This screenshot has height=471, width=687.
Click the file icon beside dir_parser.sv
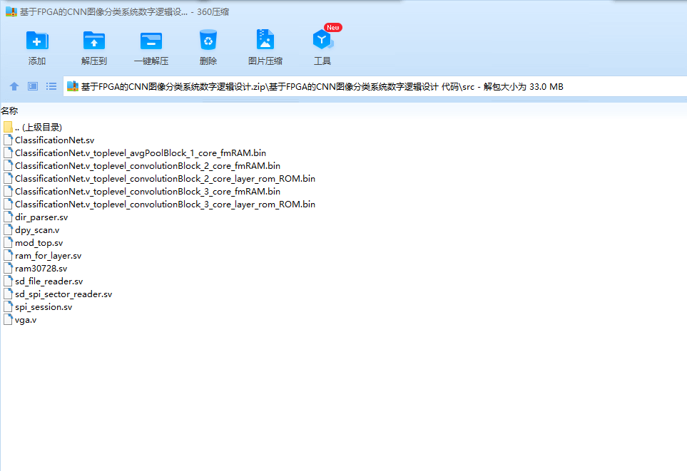[x=8, y=217]
